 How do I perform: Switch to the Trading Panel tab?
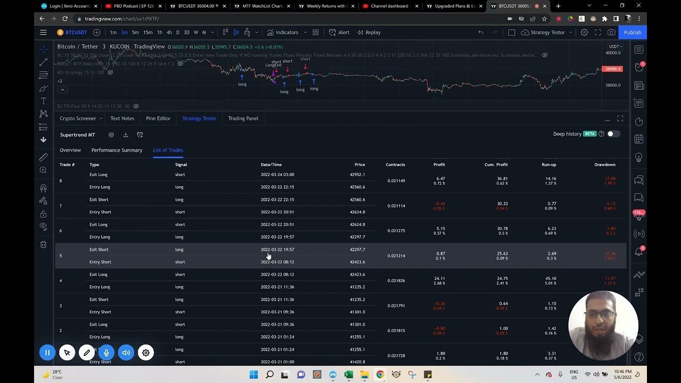coord(243,119)
